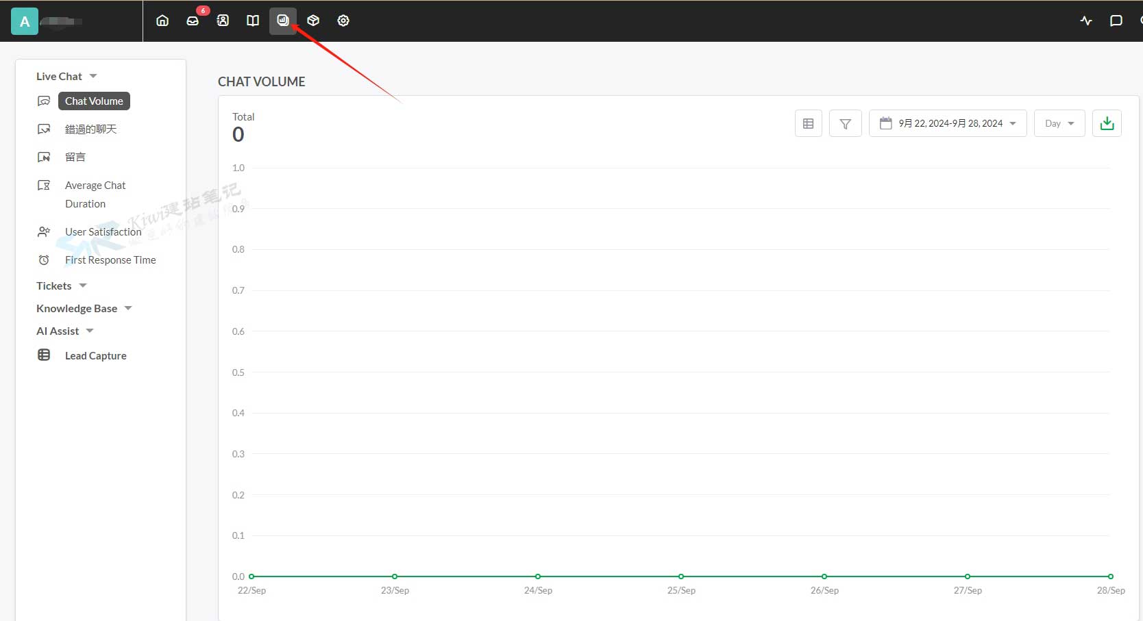
Task: Select Chat Volume in sidebar
Action: tap(94, 101)
